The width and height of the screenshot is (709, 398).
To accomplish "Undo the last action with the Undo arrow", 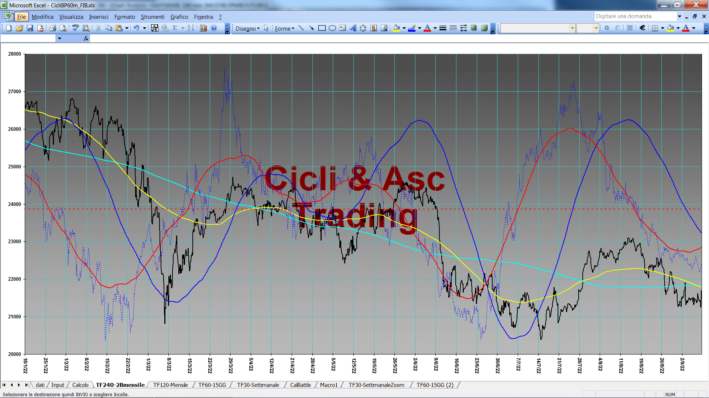I will click(x=137, y=28).
